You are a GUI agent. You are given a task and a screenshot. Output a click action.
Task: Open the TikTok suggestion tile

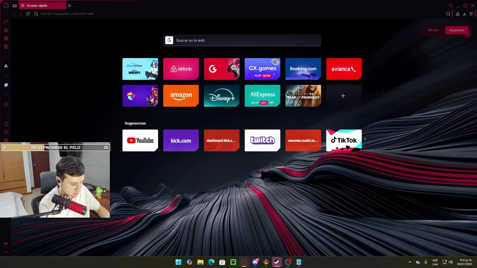tap(344, 140)
